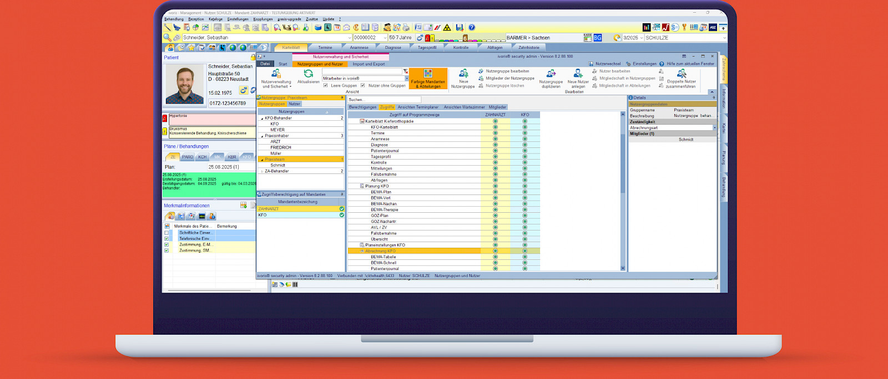Click Nutzergruppe bearbeiten
The width and height of the screenshot is (888, 379).
point(507,71)
